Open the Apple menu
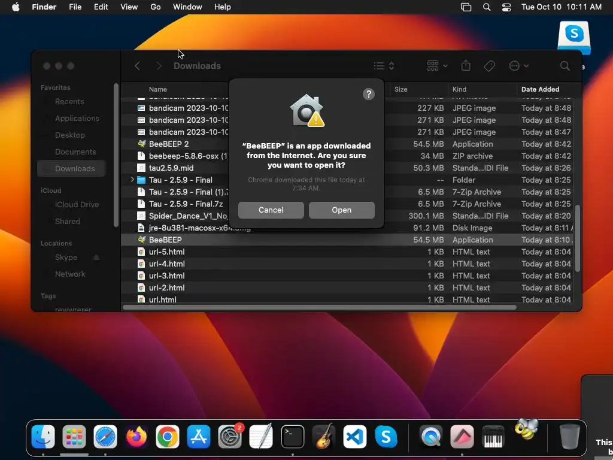The height and width of the screenshot is (460, 613). coord(16,7)
